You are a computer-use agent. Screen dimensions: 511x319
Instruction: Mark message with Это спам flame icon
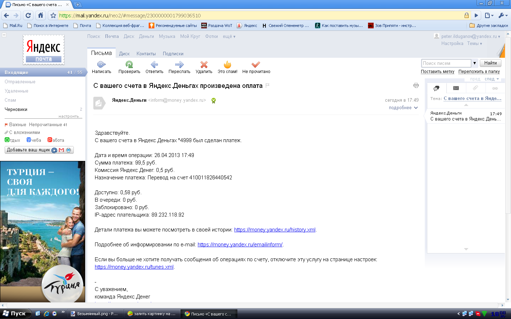tap(227, 65)
